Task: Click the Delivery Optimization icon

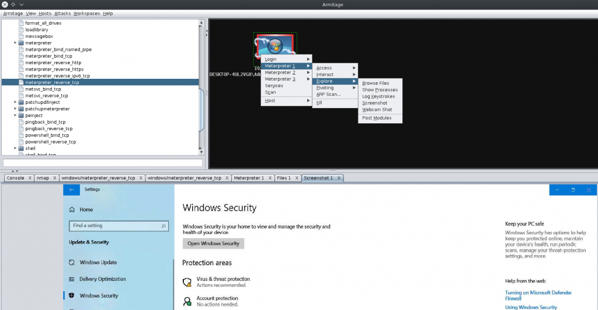Action: tap(72, 279)
